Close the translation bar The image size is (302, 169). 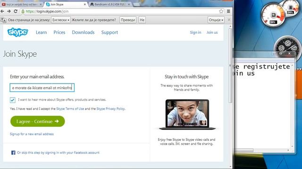229,20
